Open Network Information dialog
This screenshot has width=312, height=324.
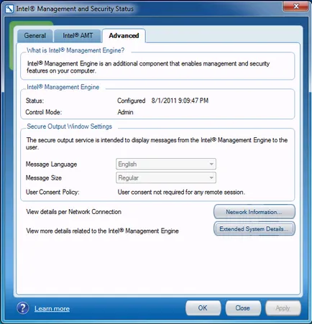[x=254, y=212]
